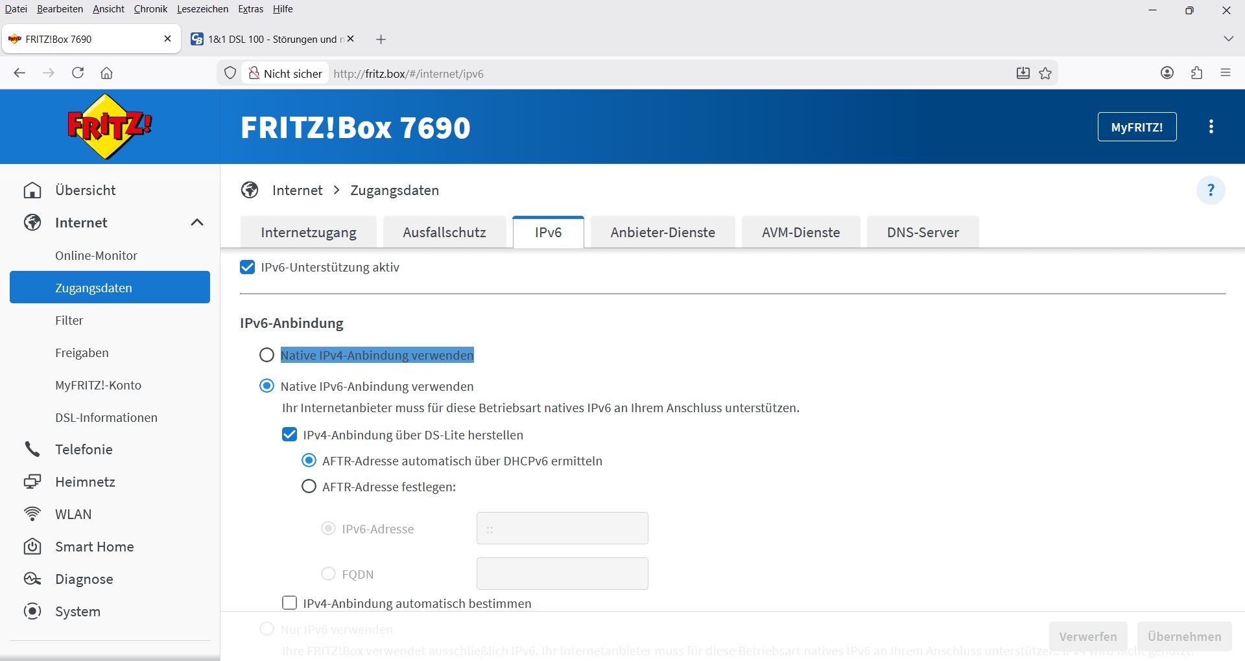Select AFTR-Adresse festlegen radio
This screenshot has width=1245, height=661.
309,487
